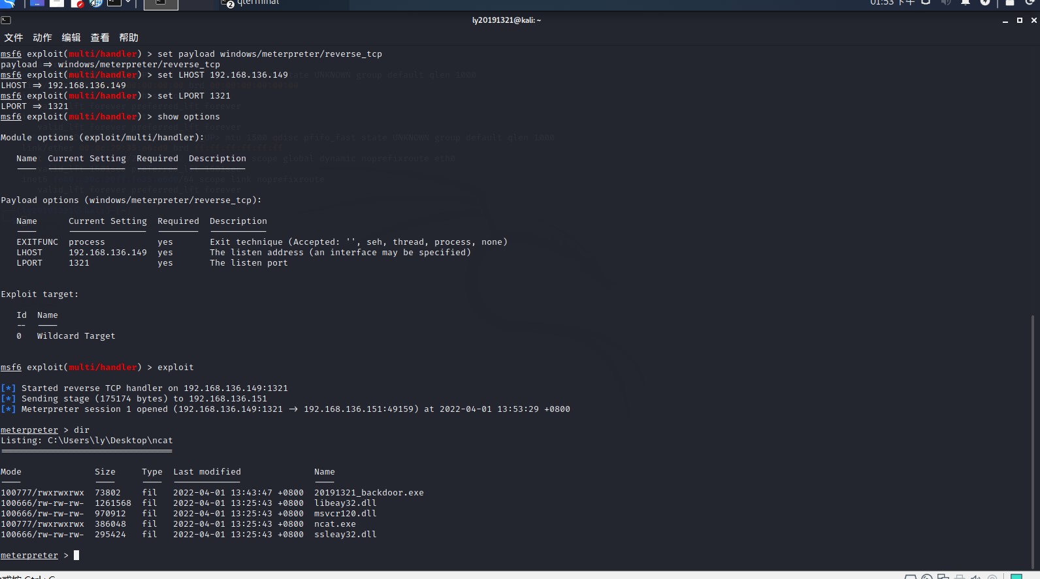Maximize the qterminal window

coord(1020,20)
